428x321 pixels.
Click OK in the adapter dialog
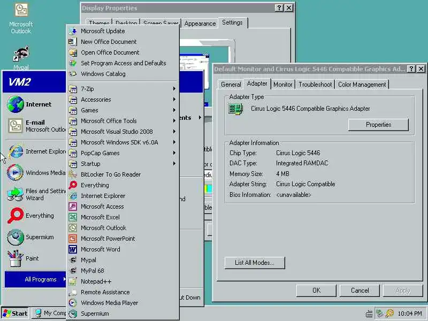pyautogui.click(x=316, y=291)
